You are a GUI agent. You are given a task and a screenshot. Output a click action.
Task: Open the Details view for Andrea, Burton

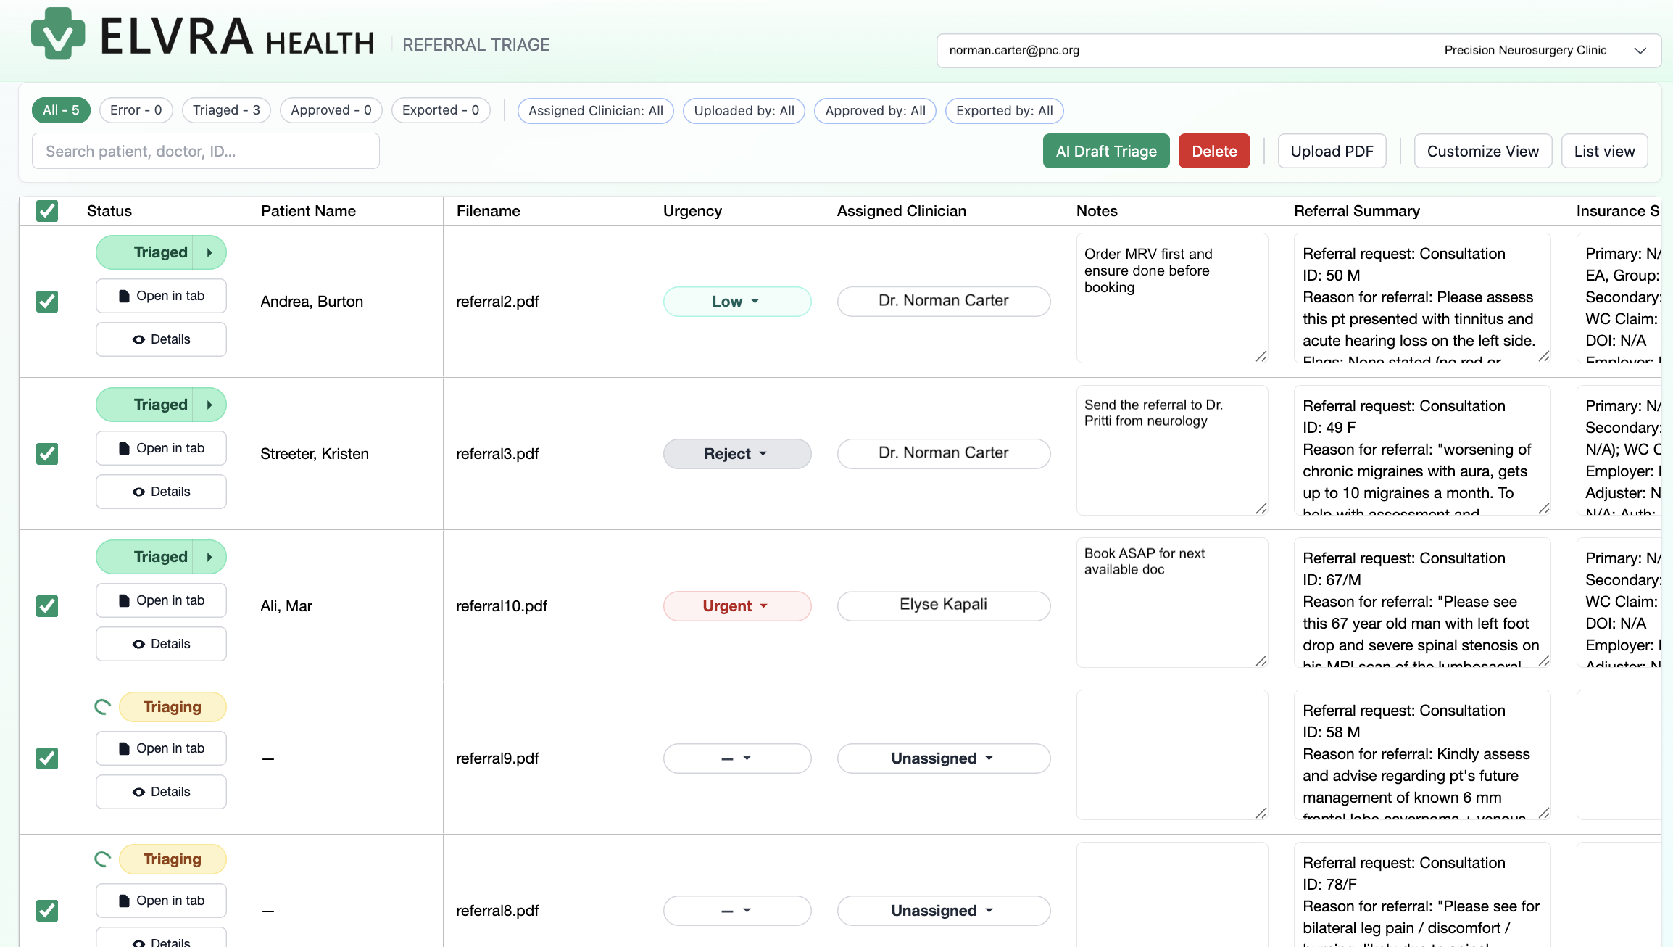tap(160, 339)
